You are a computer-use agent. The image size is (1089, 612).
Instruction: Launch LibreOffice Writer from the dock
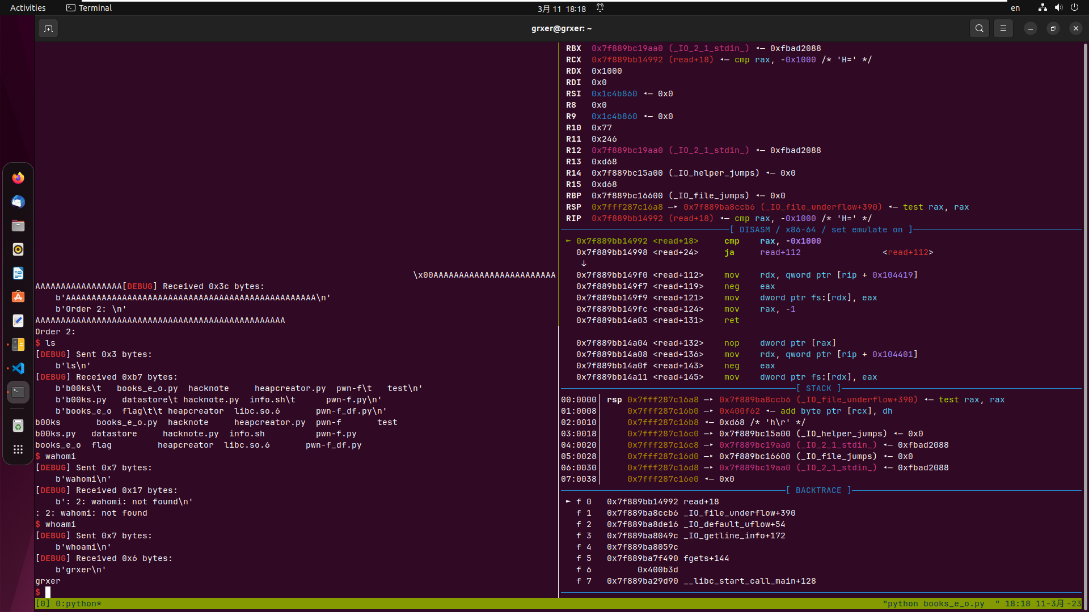point(18,273)
